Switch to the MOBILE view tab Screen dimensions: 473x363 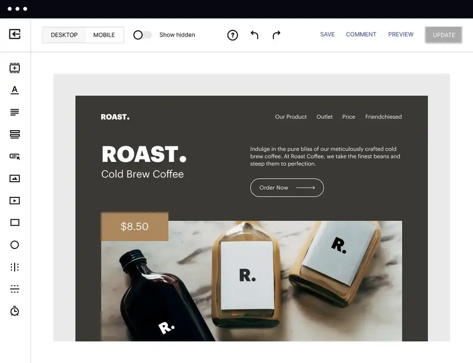coord(104,35)
